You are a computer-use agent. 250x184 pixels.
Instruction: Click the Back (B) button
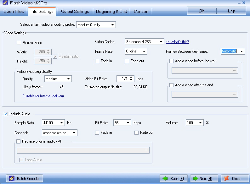point(173,178)
